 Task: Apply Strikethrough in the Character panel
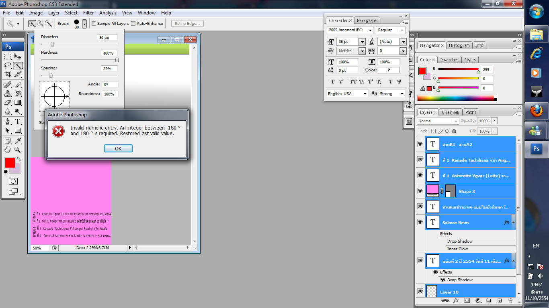click(x=399, y=82)
